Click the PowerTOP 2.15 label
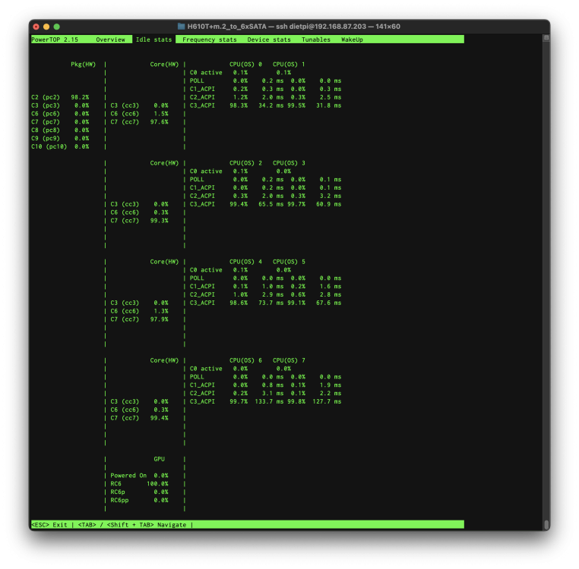Viewport: 579px width, 569px height. tap(55, 39)
